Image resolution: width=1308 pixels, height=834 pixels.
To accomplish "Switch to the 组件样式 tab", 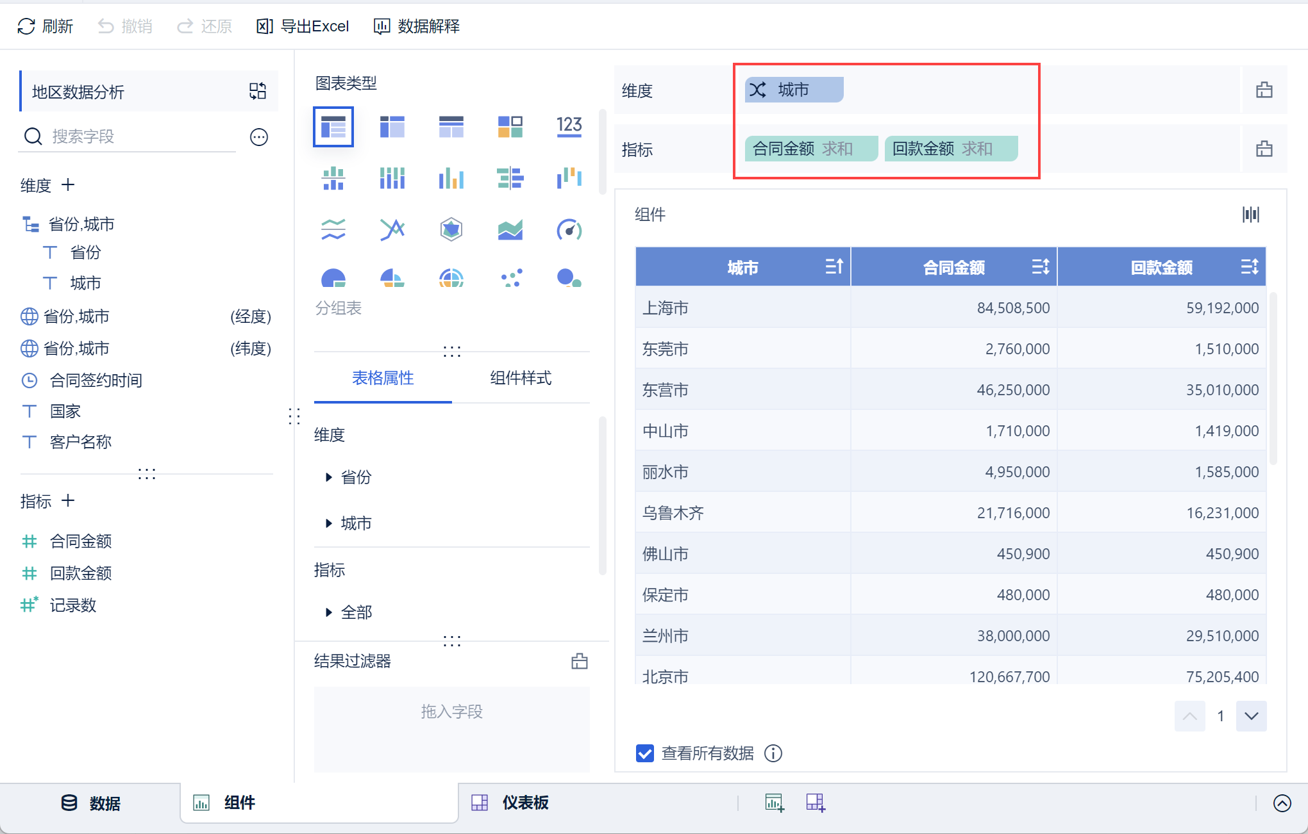I will point(520,378).
